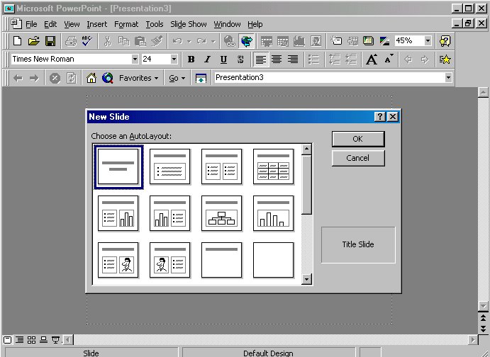
Task: Open the Slide Show menu
Action: [189, 24]
